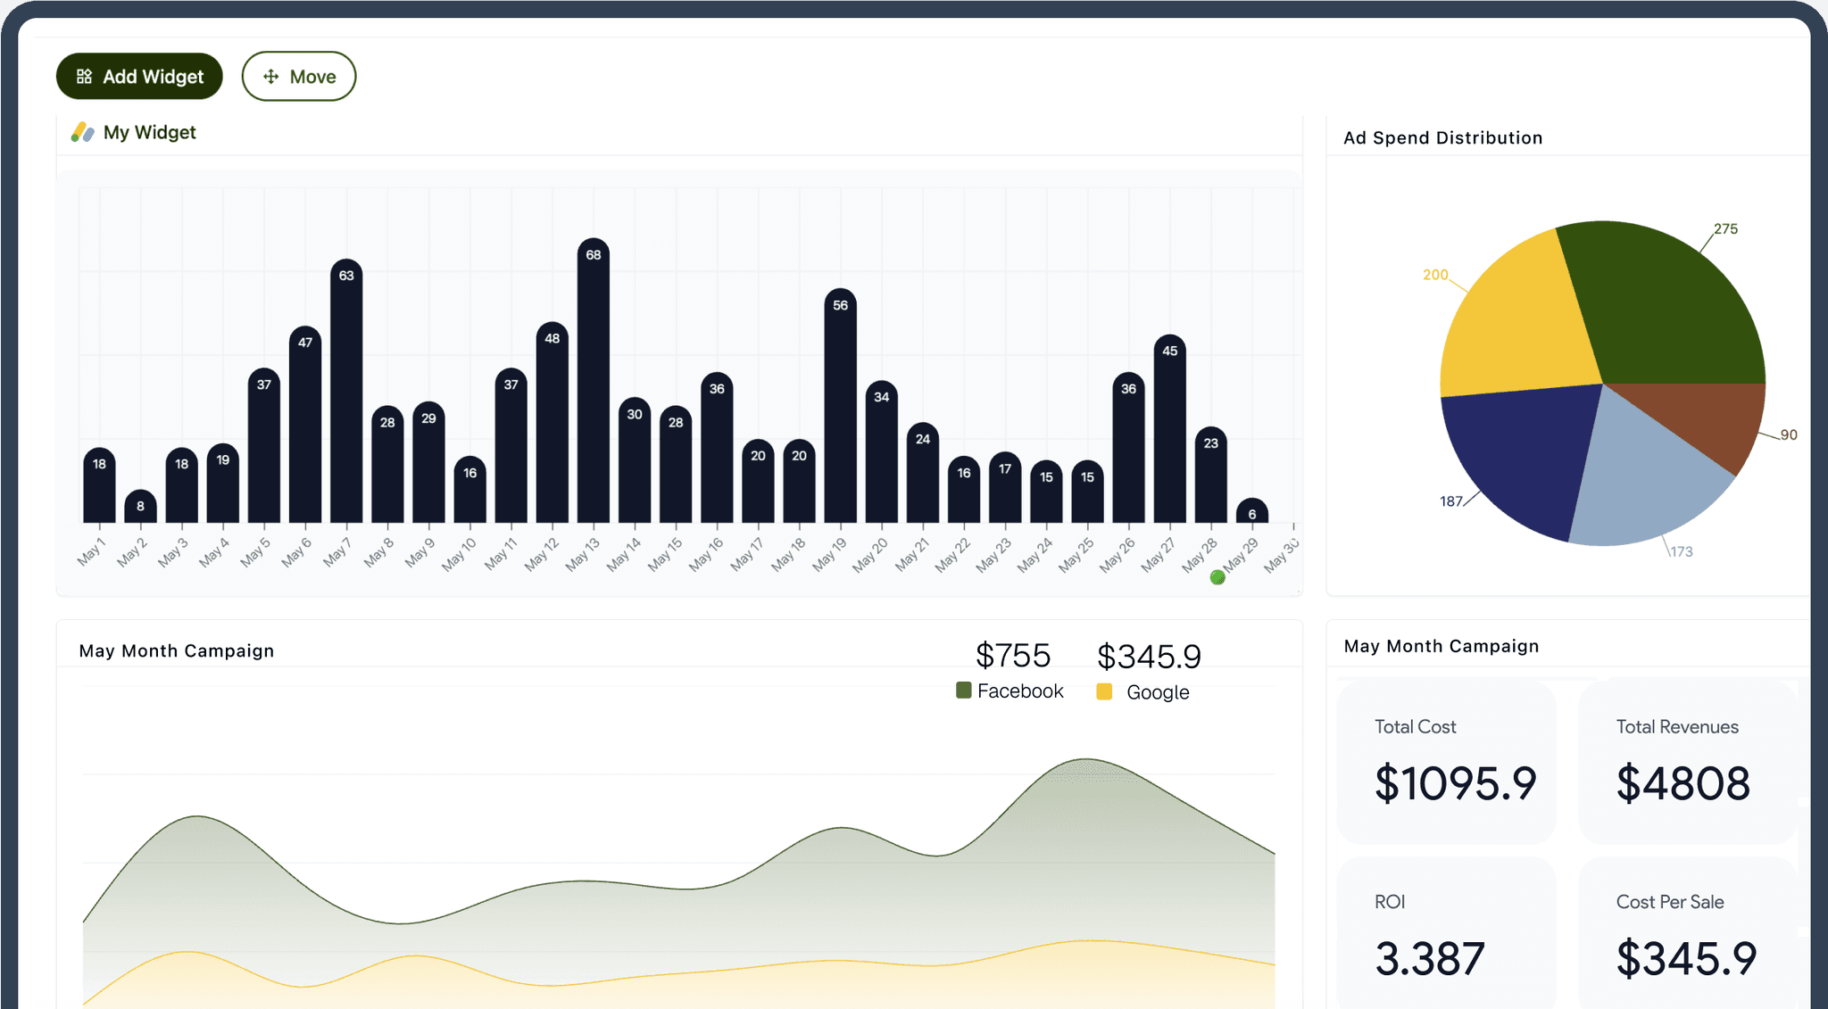1828x1009 pixels.
Task: Click the May Month Campaign area chart title
Action: (x=177, y=651)
